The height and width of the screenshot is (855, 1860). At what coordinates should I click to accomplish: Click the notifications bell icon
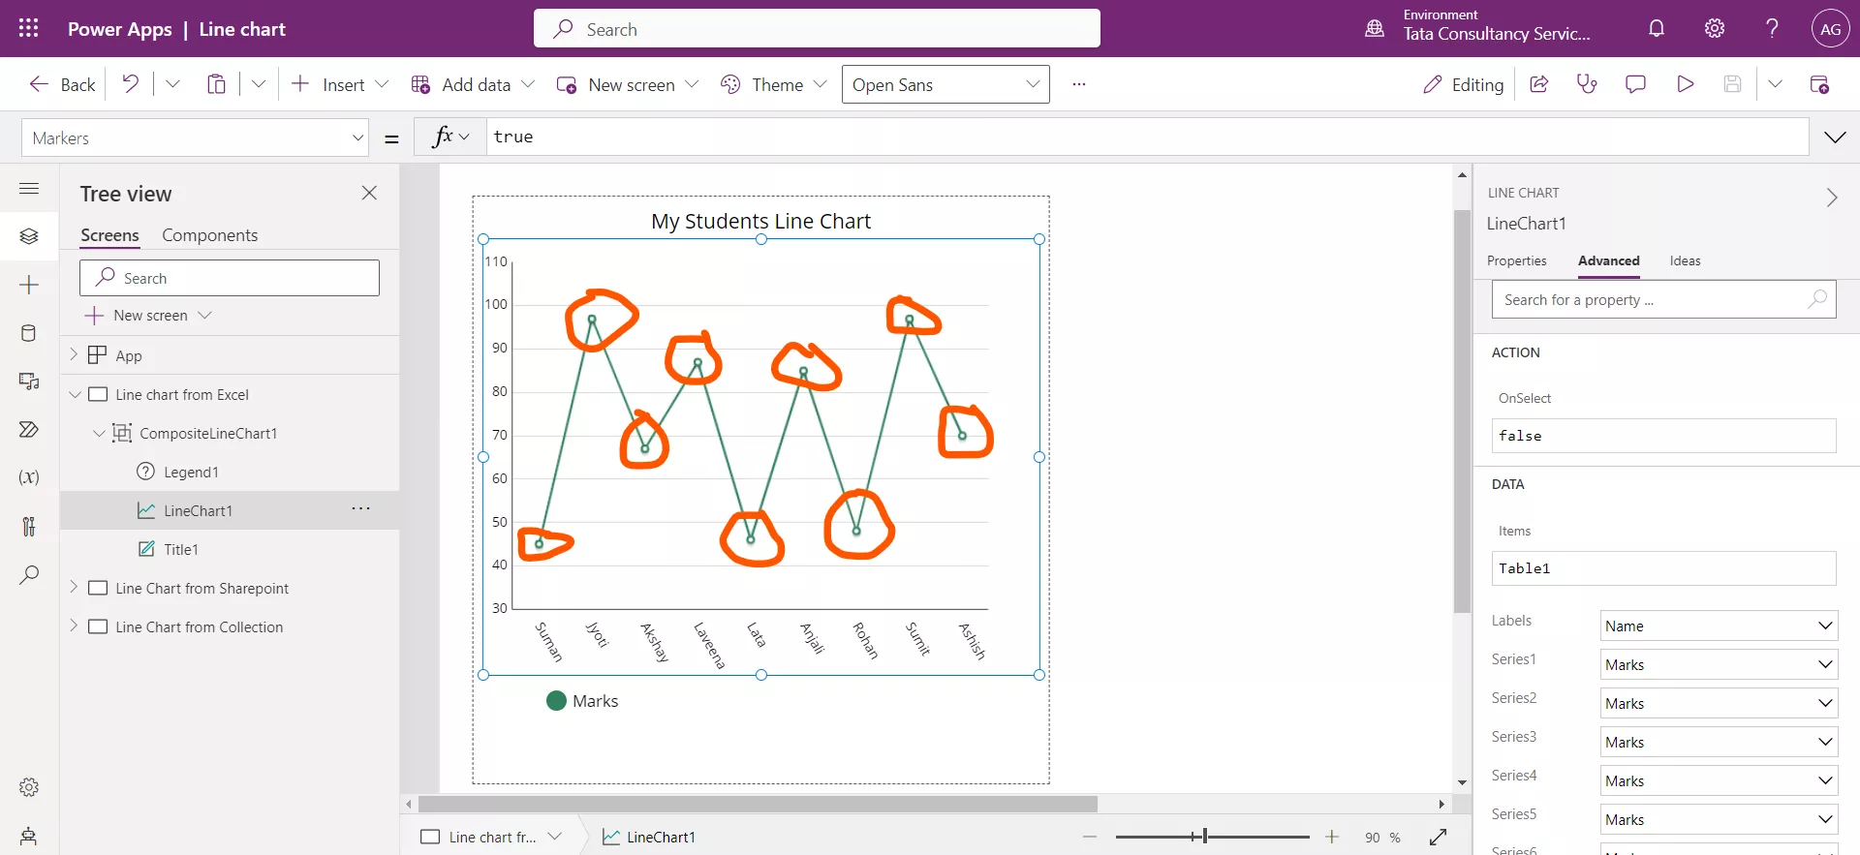tap(1657, 28)
